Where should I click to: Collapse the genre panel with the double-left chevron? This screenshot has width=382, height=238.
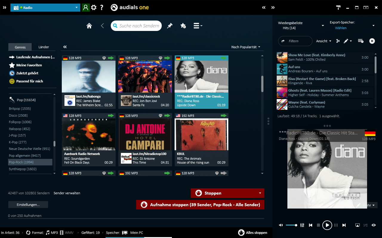[65, 47]
